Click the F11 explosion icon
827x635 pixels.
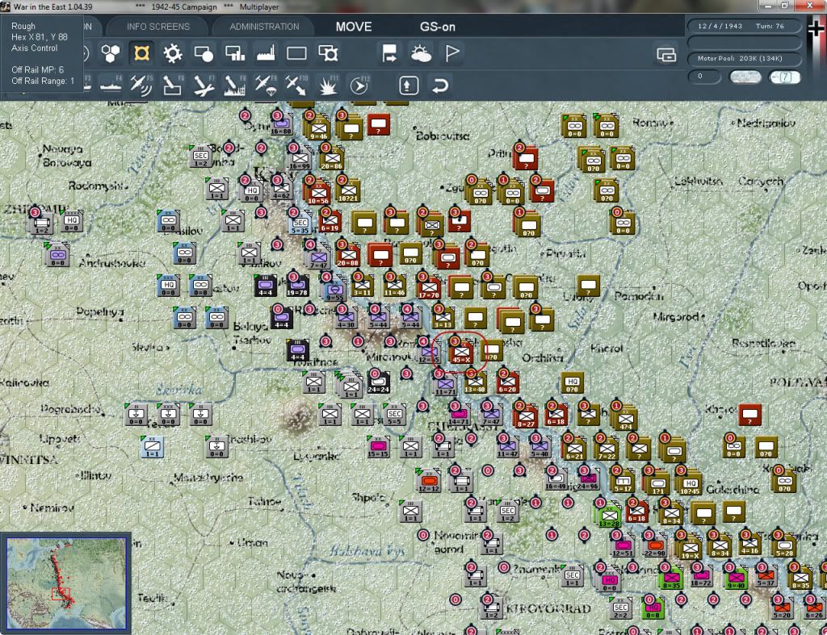pos(328,86)
